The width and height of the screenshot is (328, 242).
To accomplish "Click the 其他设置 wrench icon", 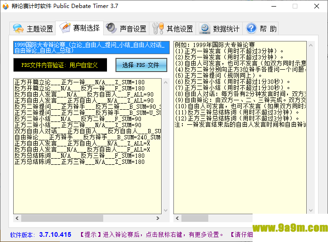I will point(158,29).
